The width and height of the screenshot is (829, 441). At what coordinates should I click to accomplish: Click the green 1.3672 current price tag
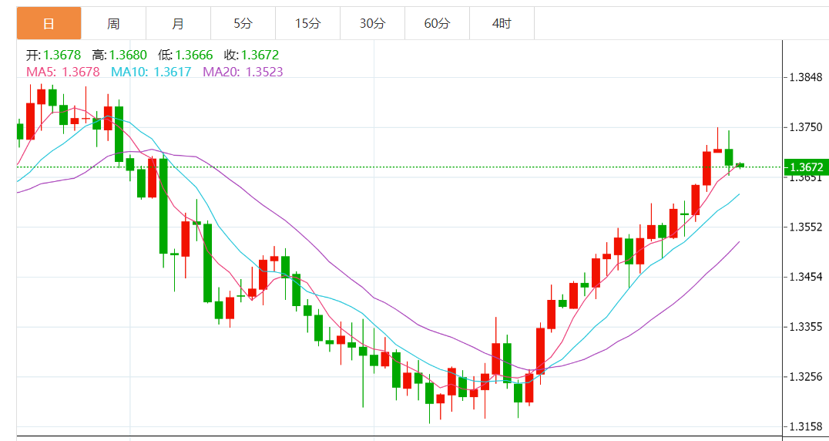click(805, 167)
